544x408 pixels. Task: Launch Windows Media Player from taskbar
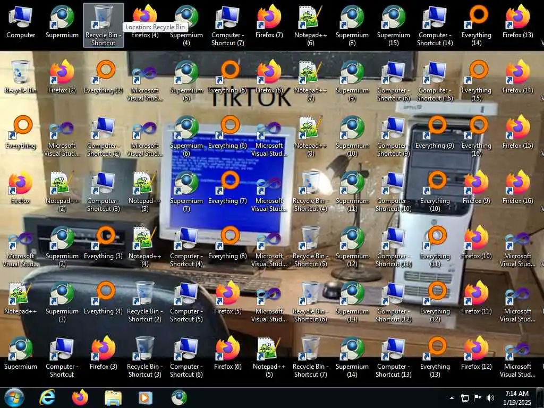[146, 398]
